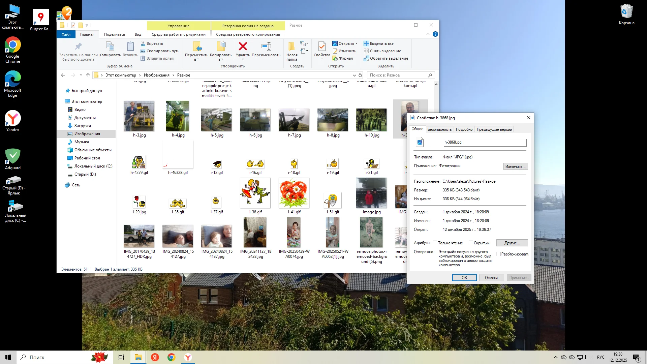Click Select all (Выделить все) icon
Screen dimensions: 647x364
click(366, 43)
